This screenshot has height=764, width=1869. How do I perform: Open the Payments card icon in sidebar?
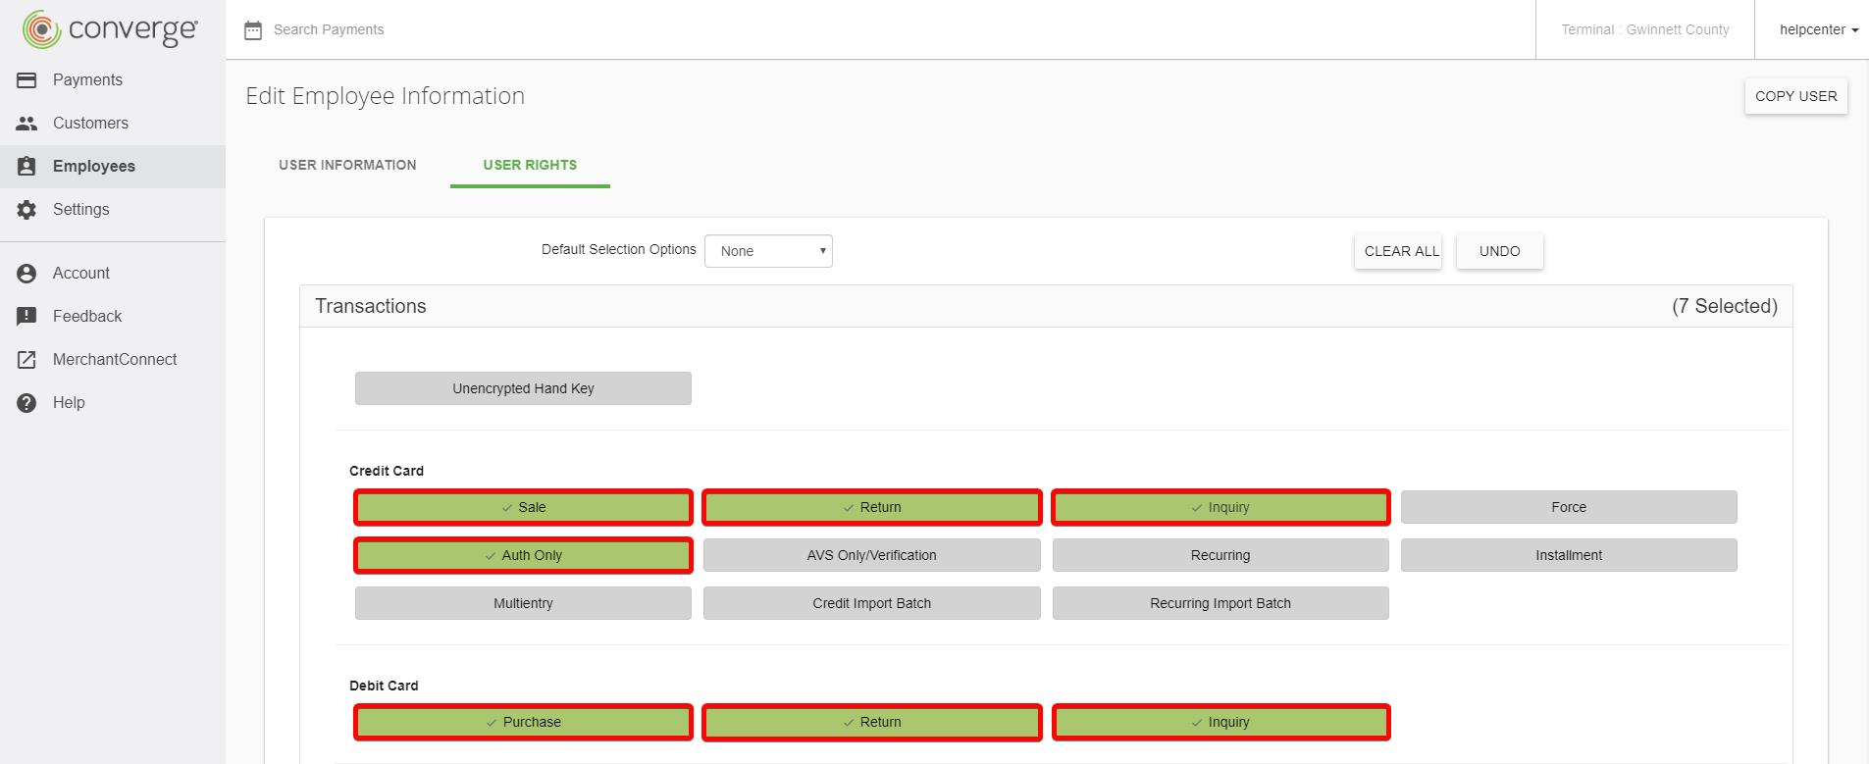[26, 79]
